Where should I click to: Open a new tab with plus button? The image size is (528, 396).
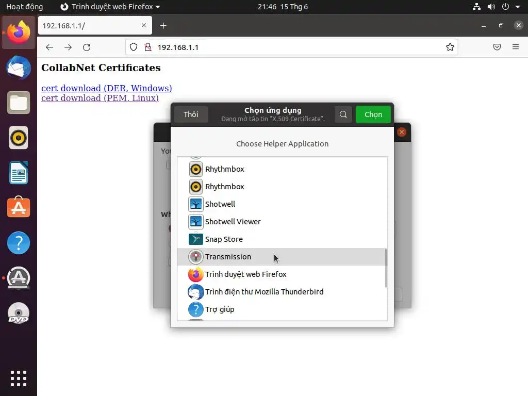click(163, 26)
